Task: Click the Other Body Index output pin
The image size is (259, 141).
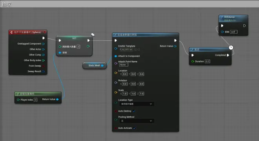Action: (x=43, y=60)
